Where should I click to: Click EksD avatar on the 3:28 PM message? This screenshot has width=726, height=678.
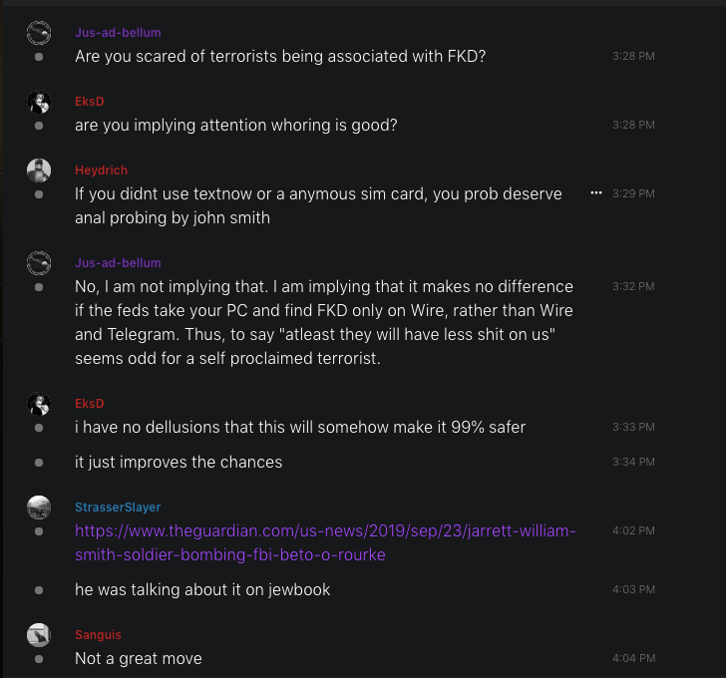[39, 102]
